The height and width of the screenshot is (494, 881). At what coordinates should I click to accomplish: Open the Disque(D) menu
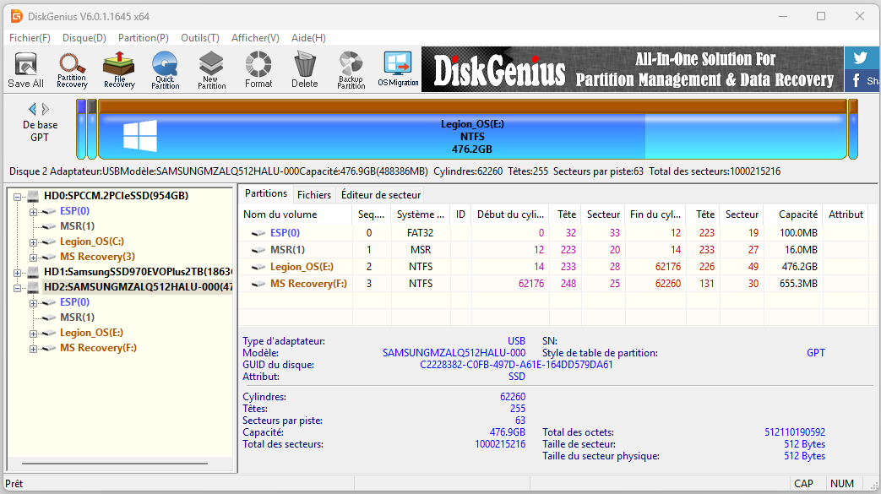pos(84,38)
